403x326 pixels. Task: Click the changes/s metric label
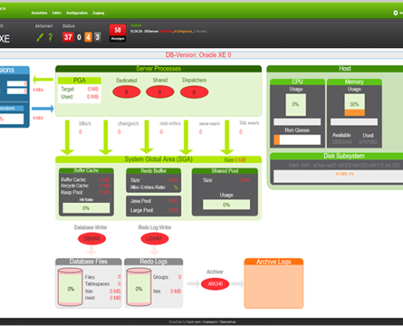[128, 124]
